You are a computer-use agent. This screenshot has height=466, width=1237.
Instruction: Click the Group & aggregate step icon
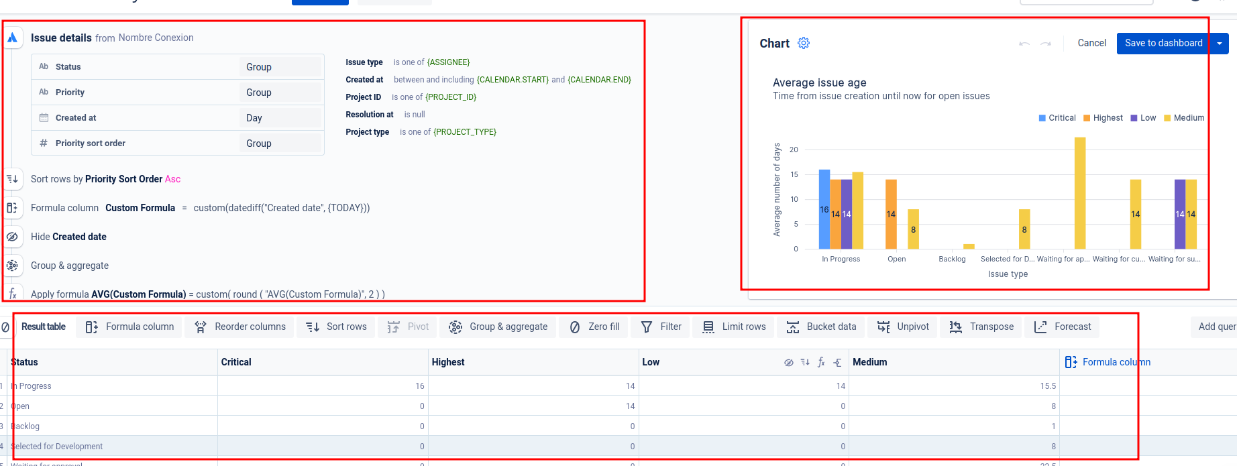click(x=12, y=266)
